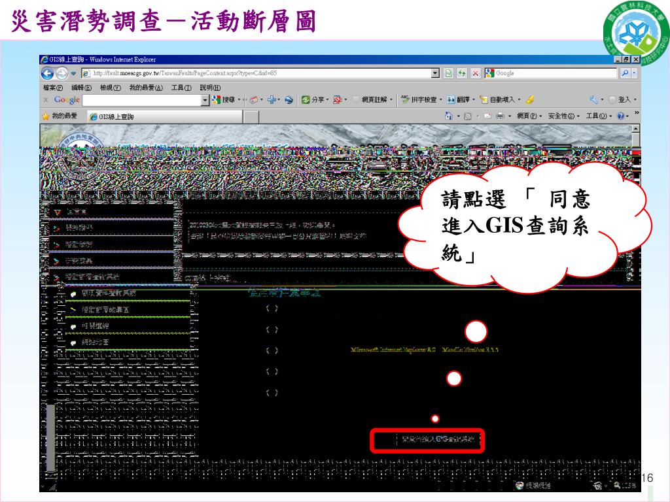Click the Google Toolbar logo
The width and height of the screenshot is (670, 502).
tap(67, 100)
